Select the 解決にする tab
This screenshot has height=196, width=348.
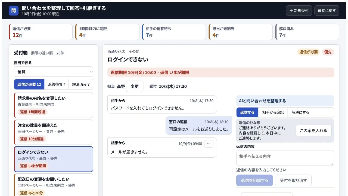[300, 112]
